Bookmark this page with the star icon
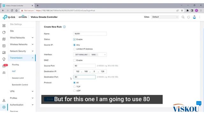The image size is (204, 115). pyautogui.click(x=182, y=11)
